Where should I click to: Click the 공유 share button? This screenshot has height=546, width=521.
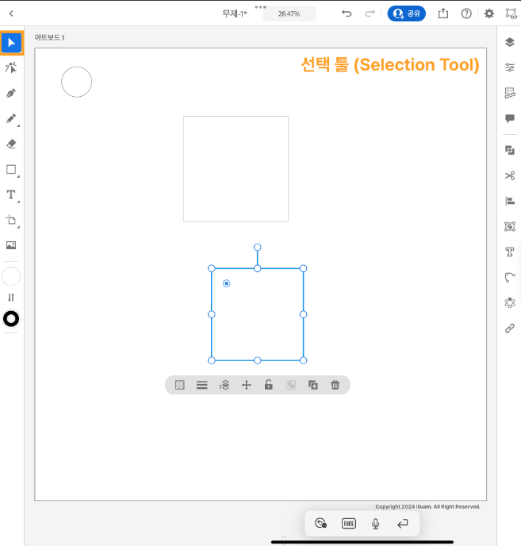tap(407, 13)
